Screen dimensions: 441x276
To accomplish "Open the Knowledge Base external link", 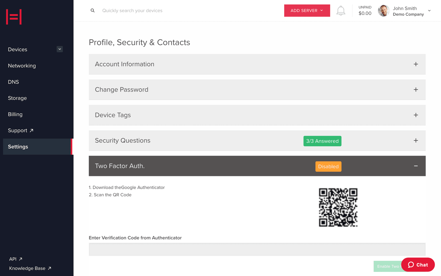I will coord(30,268).
